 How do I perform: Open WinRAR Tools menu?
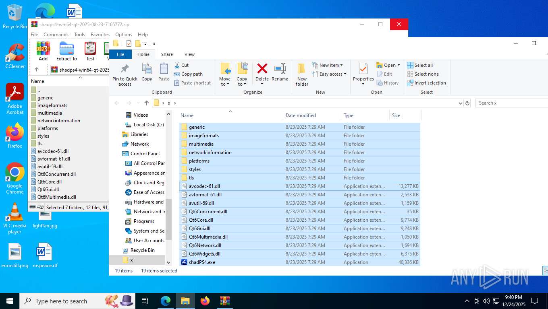tap(79, 35)
